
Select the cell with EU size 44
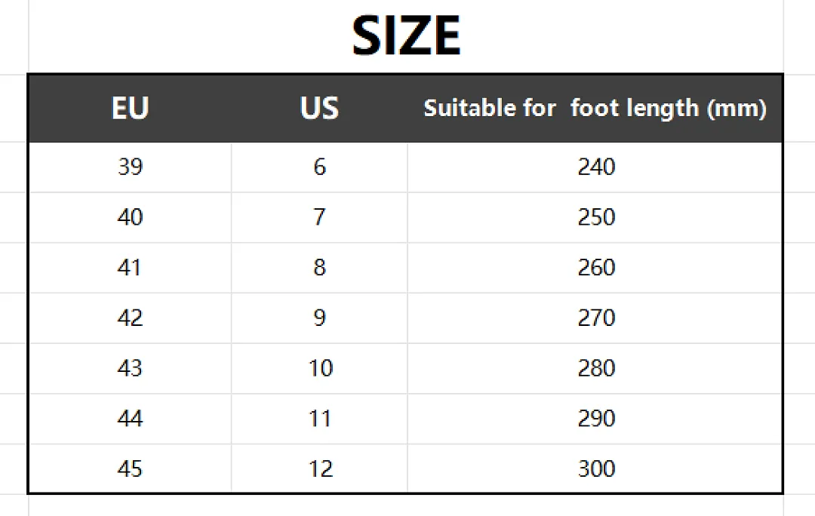(130, 419)
